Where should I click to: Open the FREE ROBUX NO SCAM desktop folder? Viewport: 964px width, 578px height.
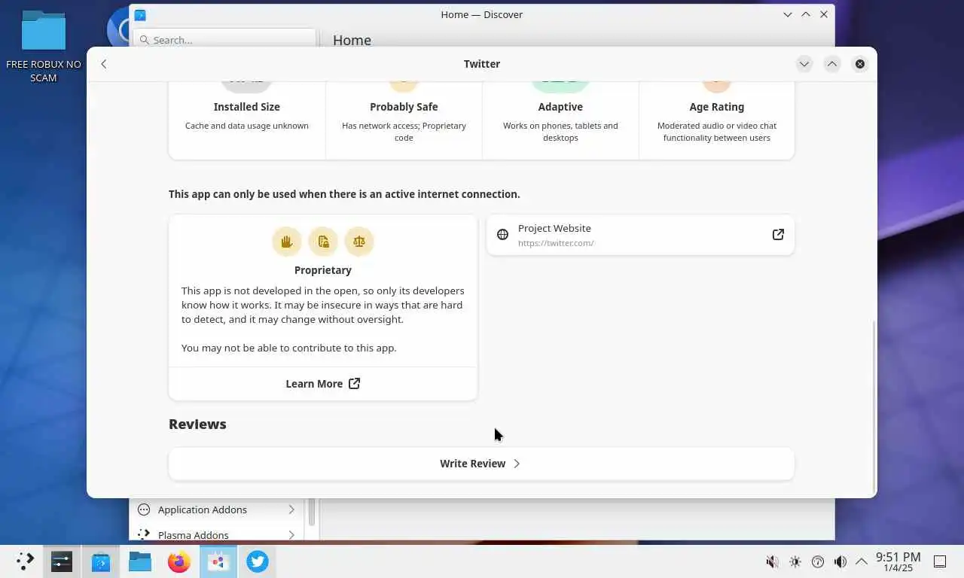point(44,45)
